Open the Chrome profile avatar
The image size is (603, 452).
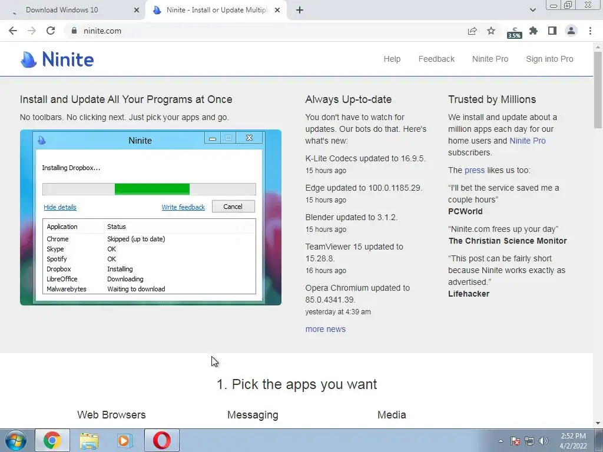point(571,31)
